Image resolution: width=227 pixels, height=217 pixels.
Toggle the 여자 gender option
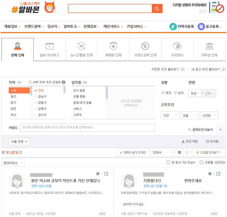(163, 93)
